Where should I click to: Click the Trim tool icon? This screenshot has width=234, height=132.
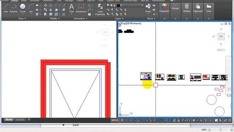pos(56,5)
